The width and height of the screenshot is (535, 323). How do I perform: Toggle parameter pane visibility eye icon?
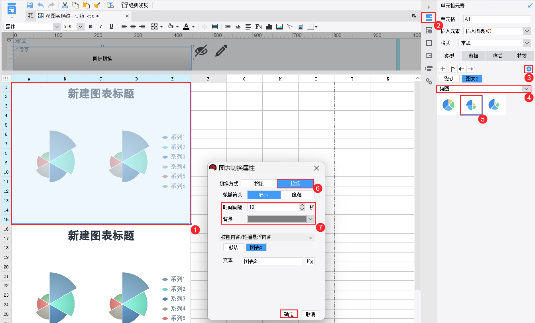click(201, 51)
